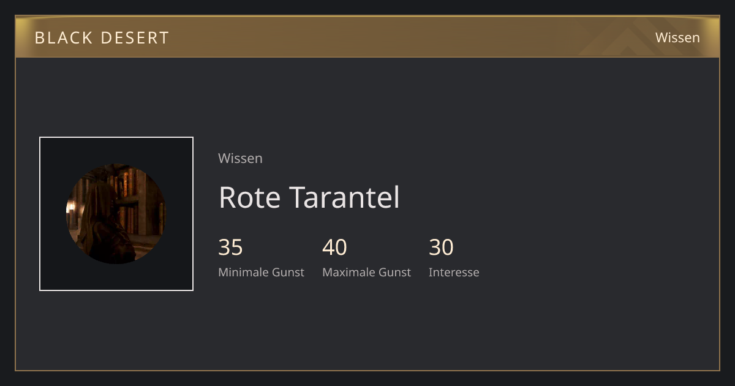The height and width of the screenshot is (386, 735).
Task: Open the Wissen link in the header
Action: pos(677,37)
